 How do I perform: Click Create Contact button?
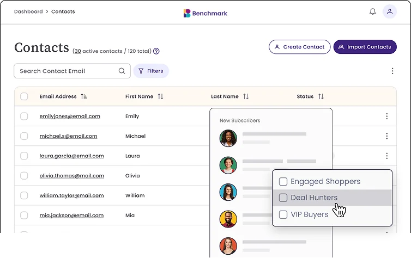[299, 47]
